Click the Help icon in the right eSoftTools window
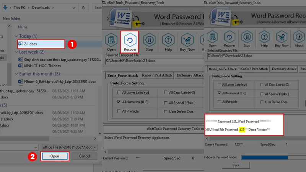 click(264, 37)
